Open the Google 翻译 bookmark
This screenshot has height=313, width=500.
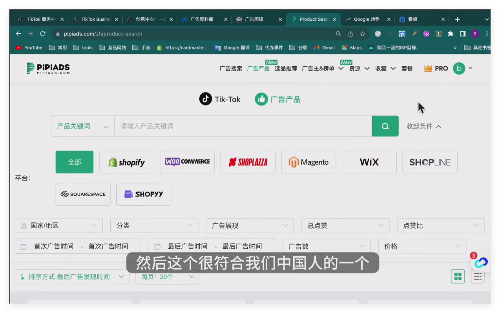pyautogui.click(x=232, y=47)
